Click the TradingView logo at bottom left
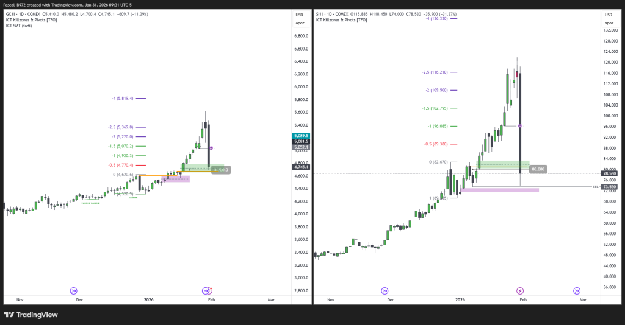Screen dimensions: 625x325 coord(31,315)
